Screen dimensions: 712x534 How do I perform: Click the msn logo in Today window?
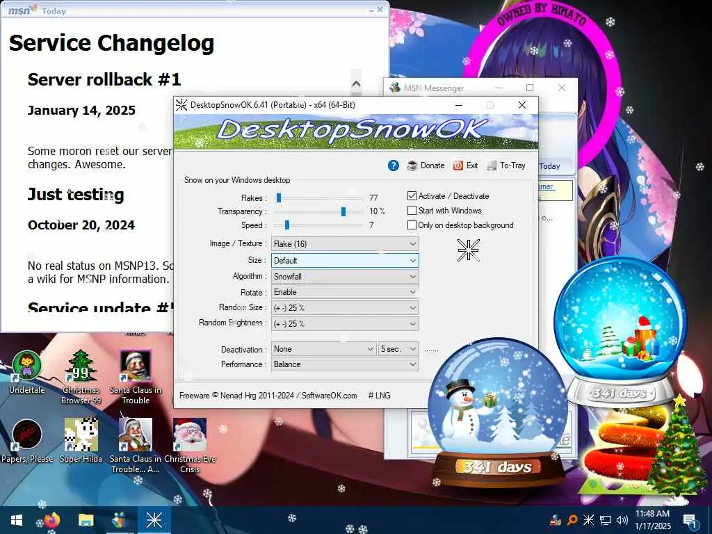tap(22, 10)
